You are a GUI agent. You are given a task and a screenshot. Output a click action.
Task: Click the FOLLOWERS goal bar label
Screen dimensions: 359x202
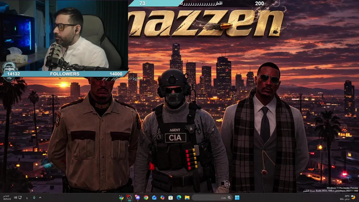(65, 74)
